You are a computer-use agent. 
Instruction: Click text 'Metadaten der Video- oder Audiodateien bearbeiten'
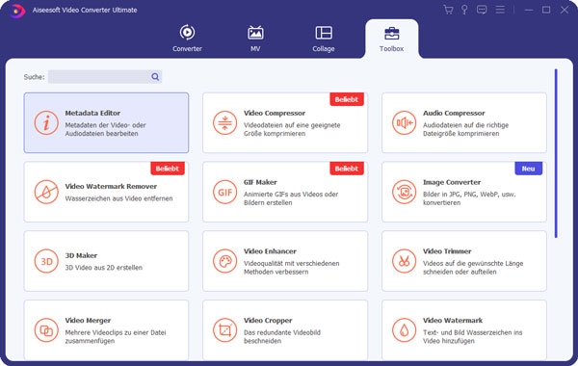click(x=105, y=129)
